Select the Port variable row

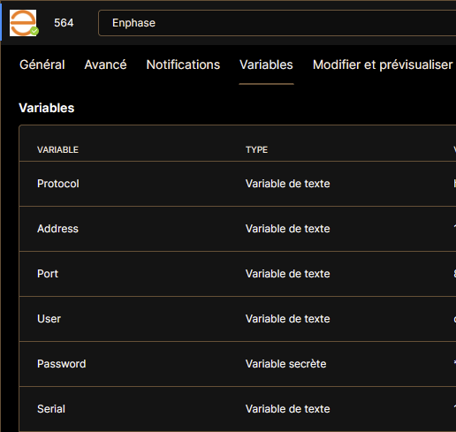click(x=238, y=274)
